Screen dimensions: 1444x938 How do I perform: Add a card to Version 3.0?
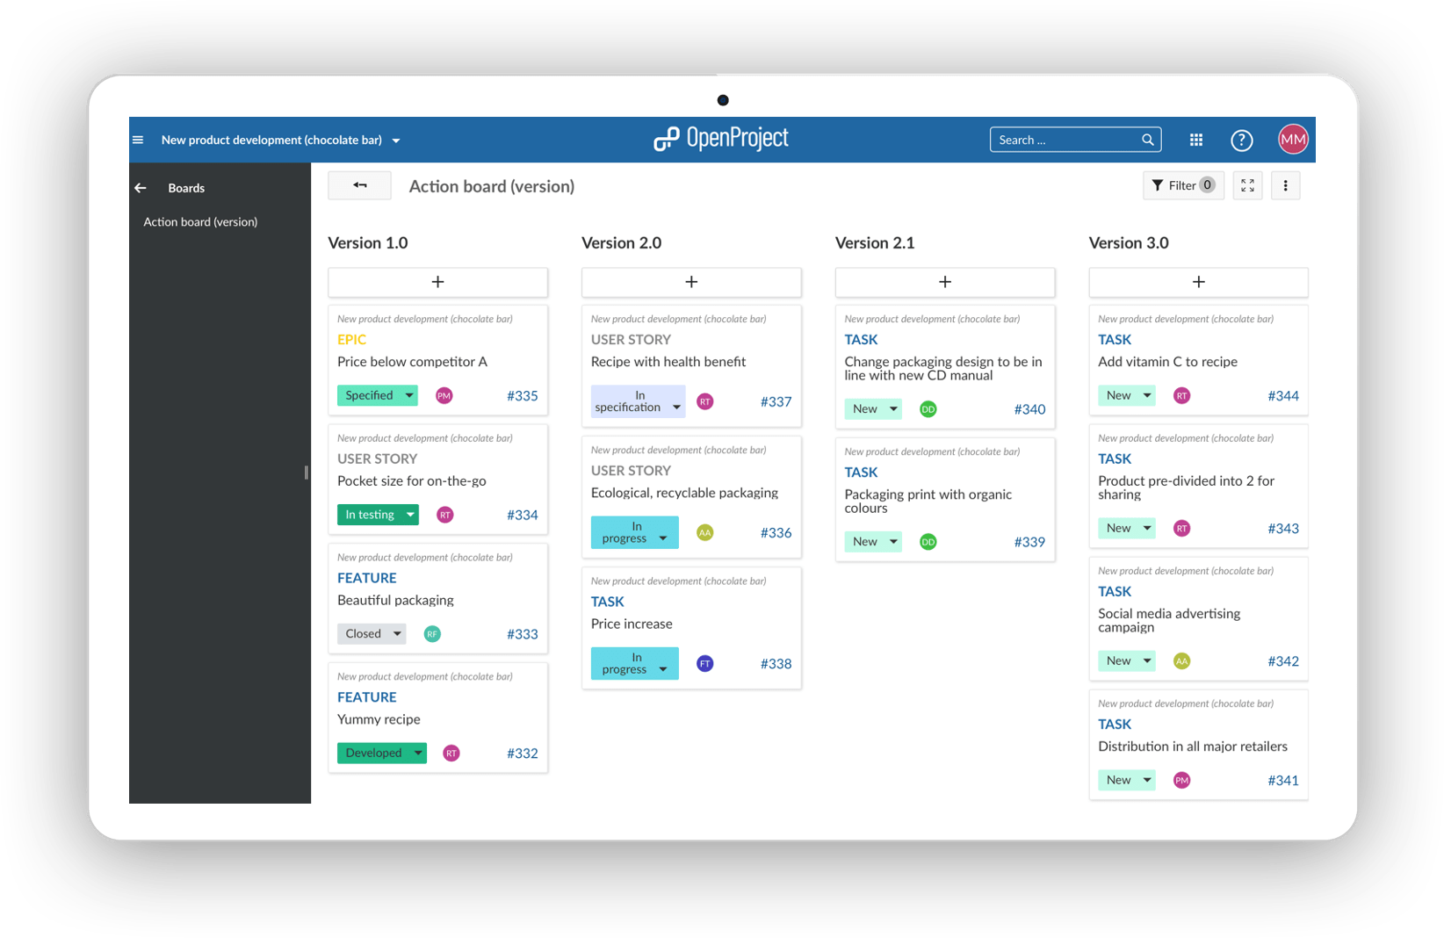(x=1198, y=282)
